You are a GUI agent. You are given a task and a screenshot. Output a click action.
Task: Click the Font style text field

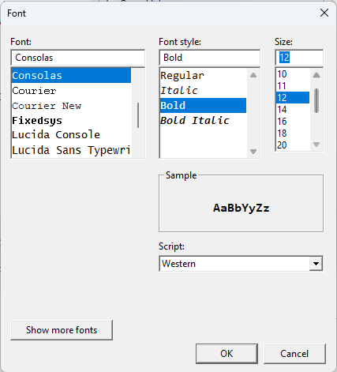210,58
